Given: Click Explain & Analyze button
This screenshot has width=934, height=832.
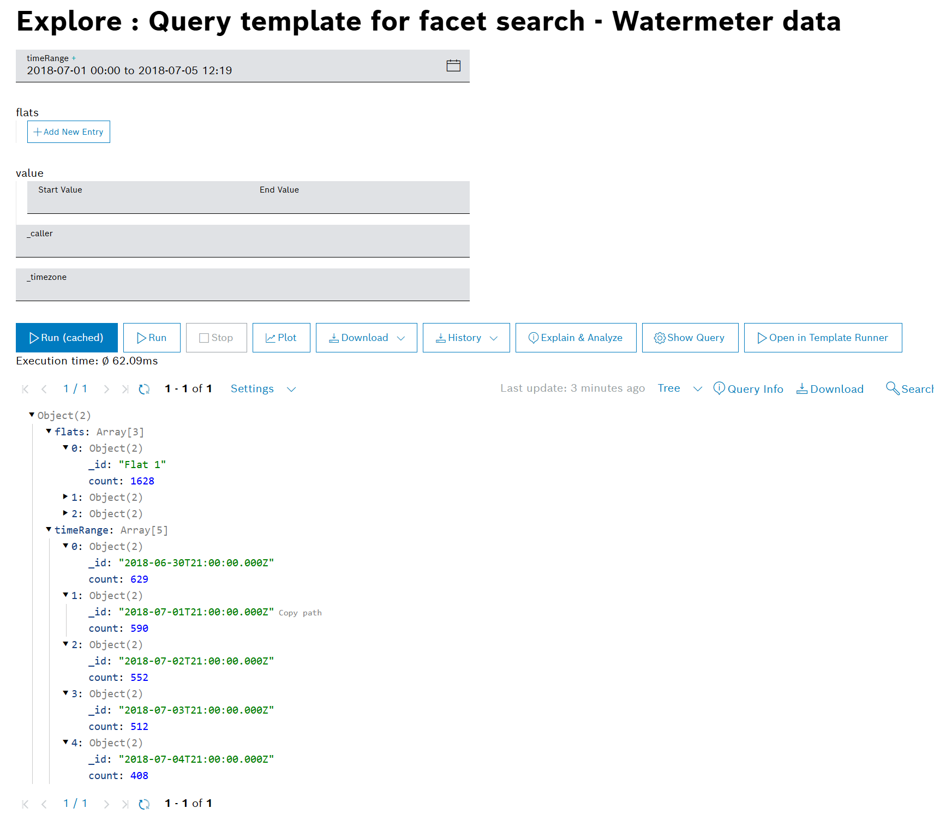Looking at the screenshot, I should pyautogui.click(x=576, y=338).
